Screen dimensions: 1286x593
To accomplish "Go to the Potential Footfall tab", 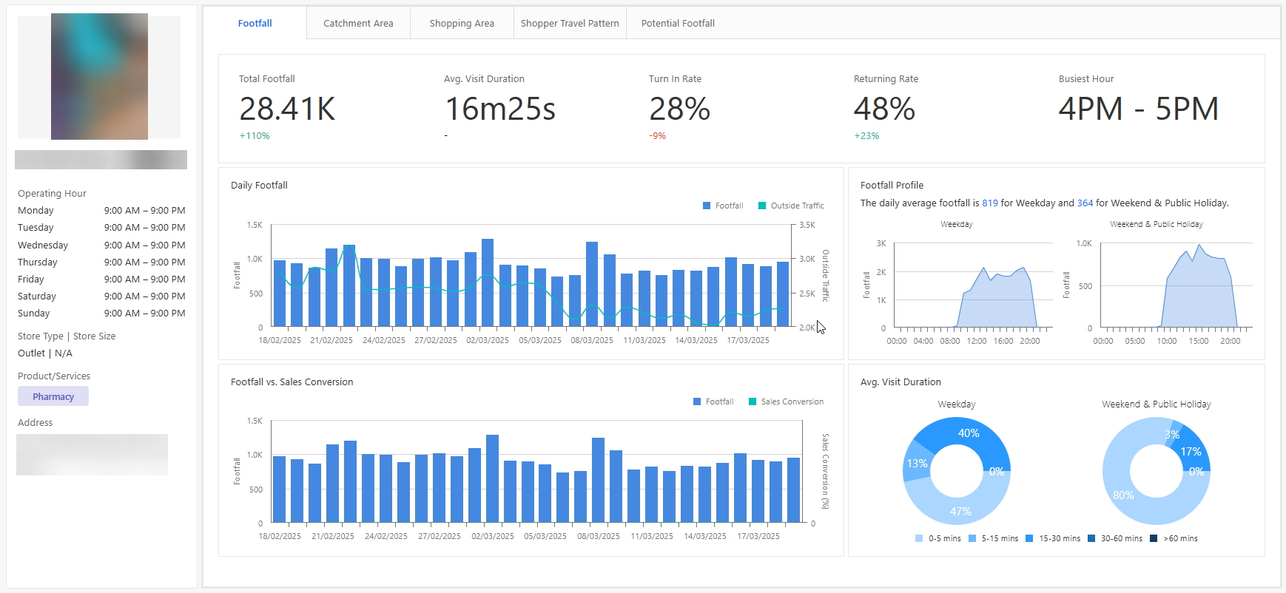I will [678, 23].
